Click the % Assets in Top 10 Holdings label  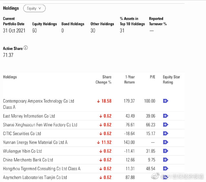point(132,21)
